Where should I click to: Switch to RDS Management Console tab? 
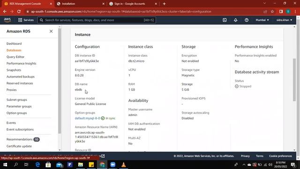coord(25,4)
